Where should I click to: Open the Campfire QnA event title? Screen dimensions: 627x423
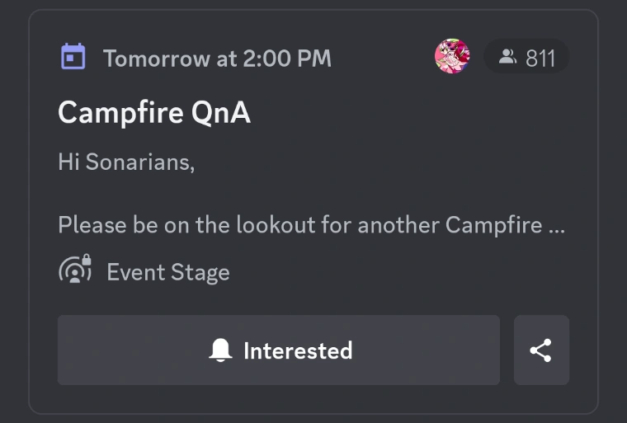[x=153, y=112]
